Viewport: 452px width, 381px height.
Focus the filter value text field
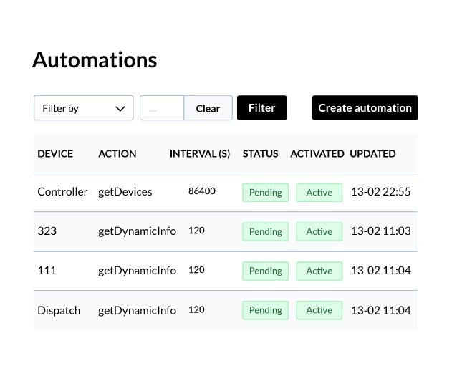tap(162, 108)
